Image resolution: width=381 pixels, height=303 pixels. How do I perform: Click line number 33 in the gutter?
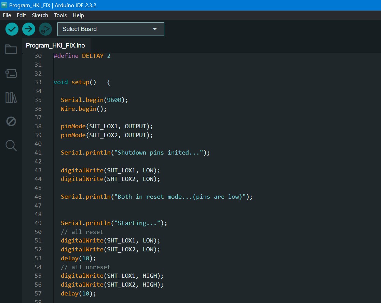[38, 82]
